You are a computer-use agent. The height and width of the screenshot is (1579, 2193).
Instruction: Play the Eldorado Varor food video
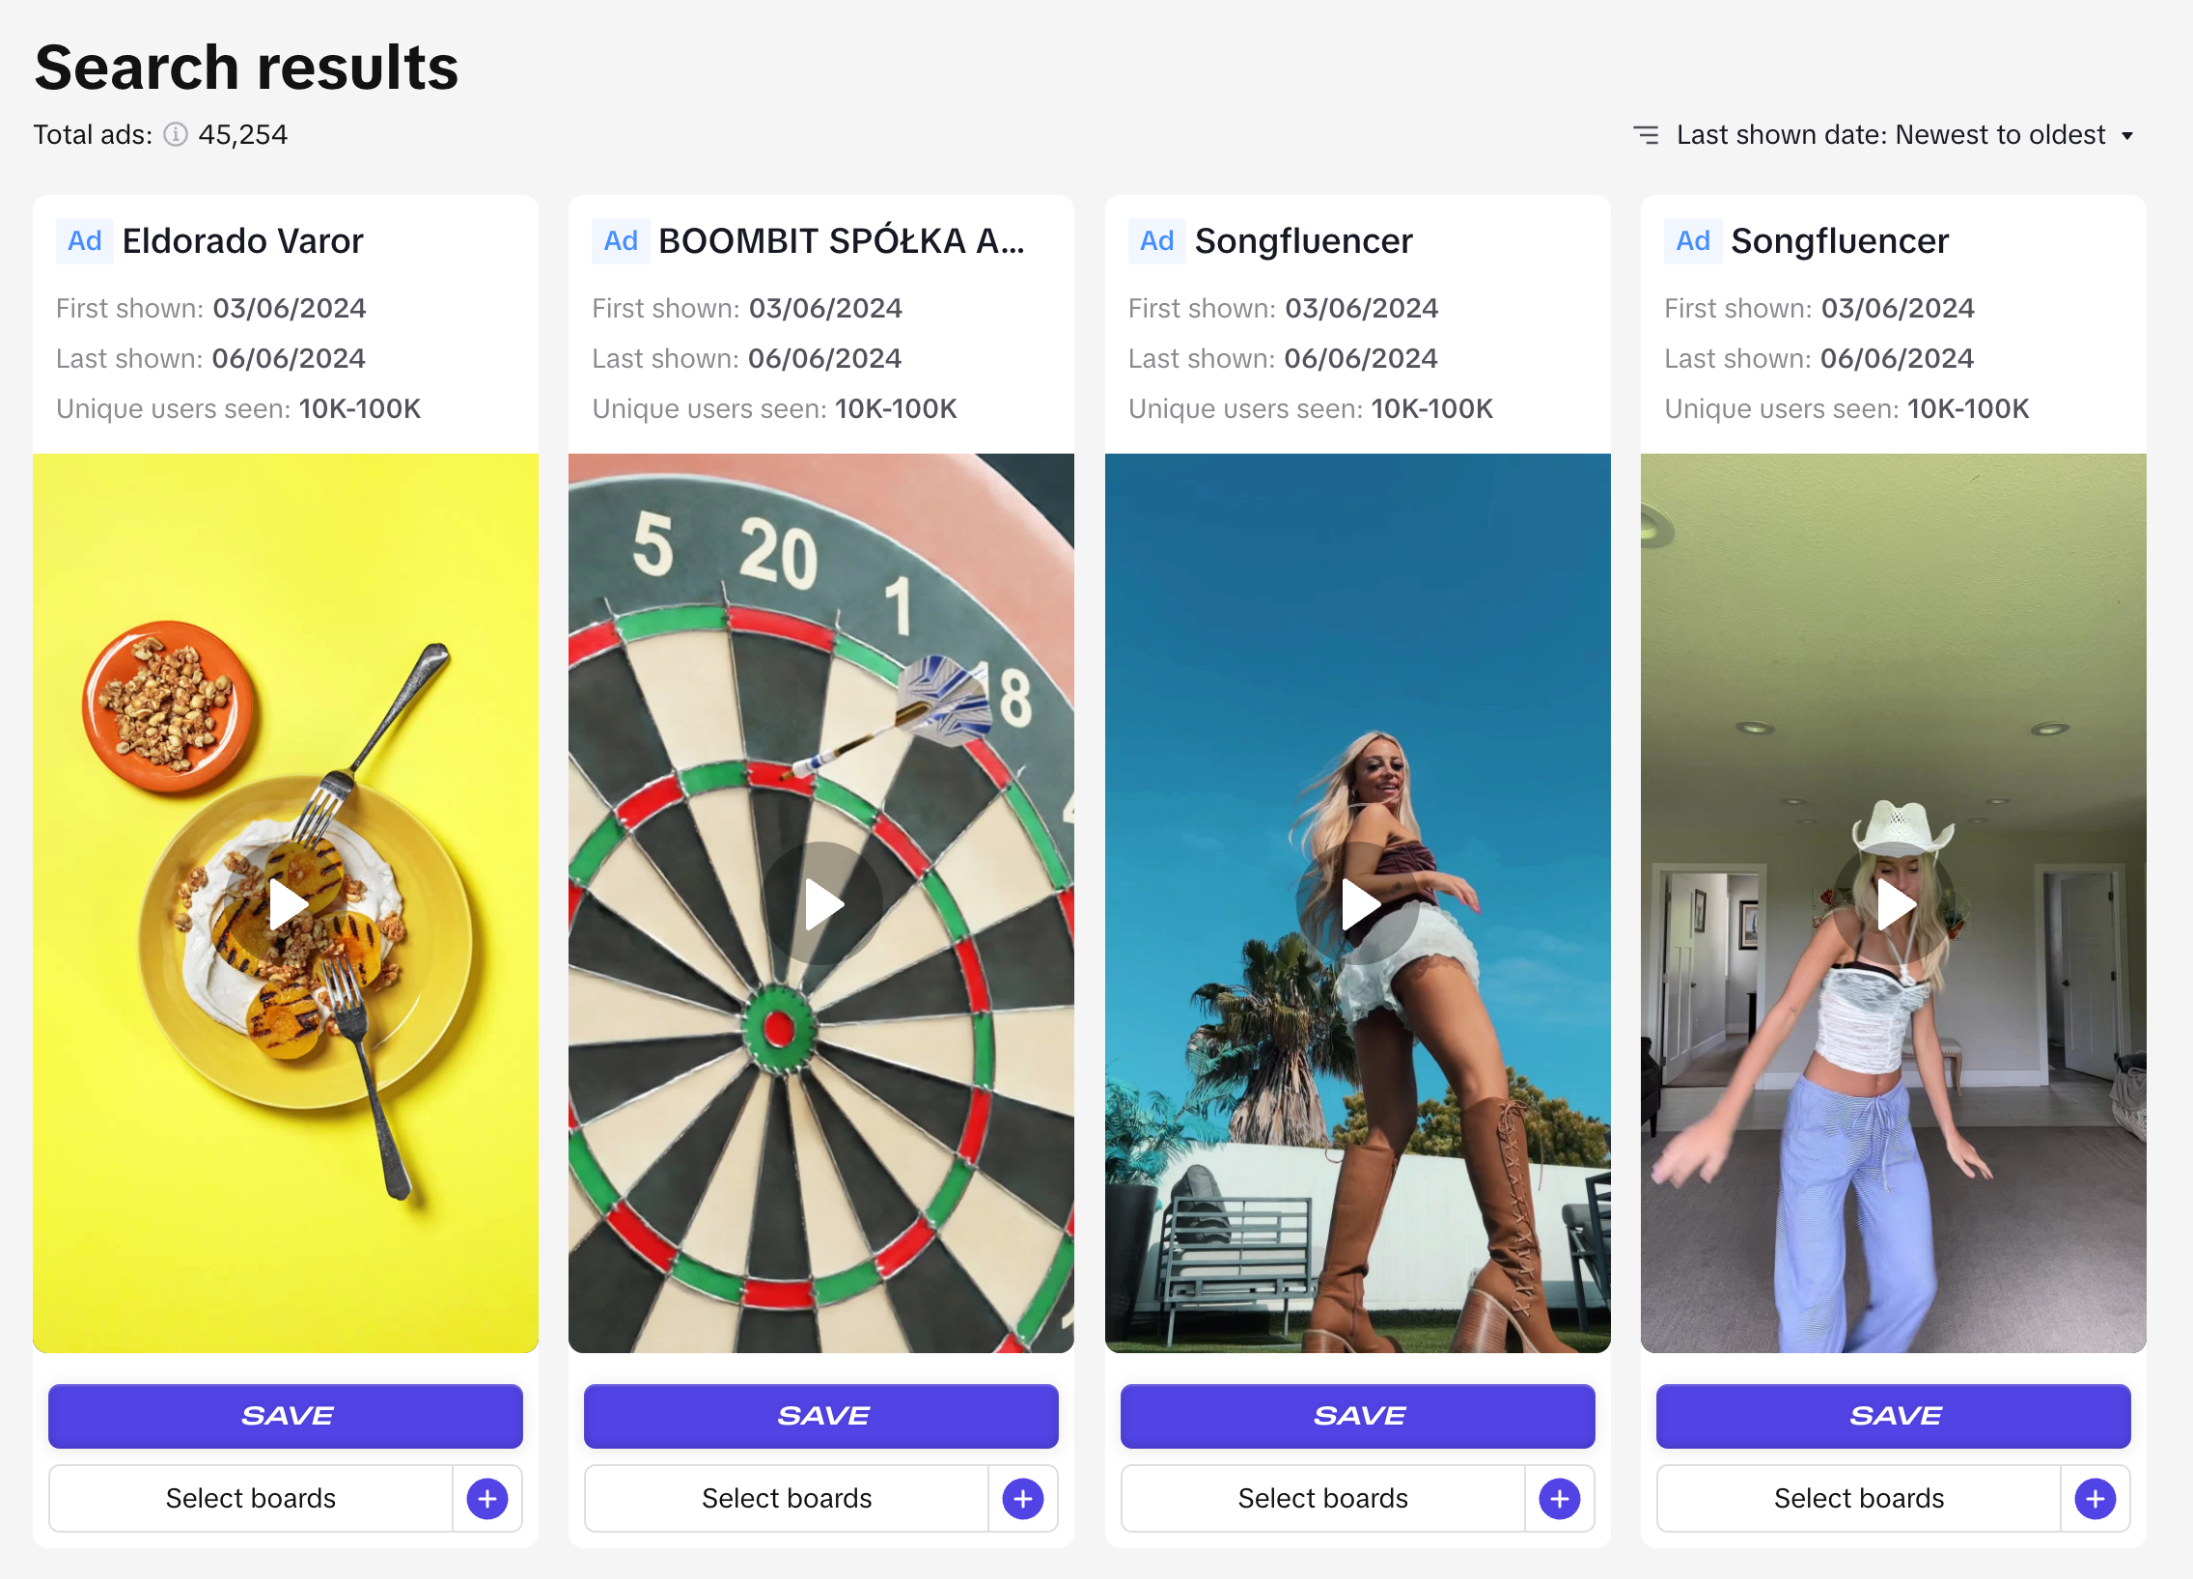(287, 904)
